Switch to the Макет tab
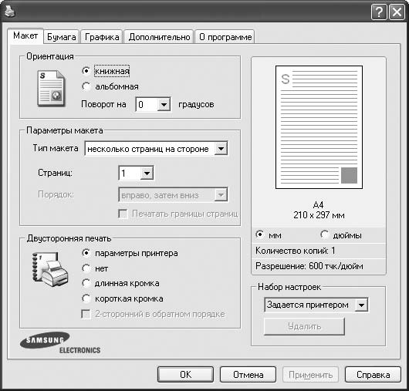 (25, 35)
